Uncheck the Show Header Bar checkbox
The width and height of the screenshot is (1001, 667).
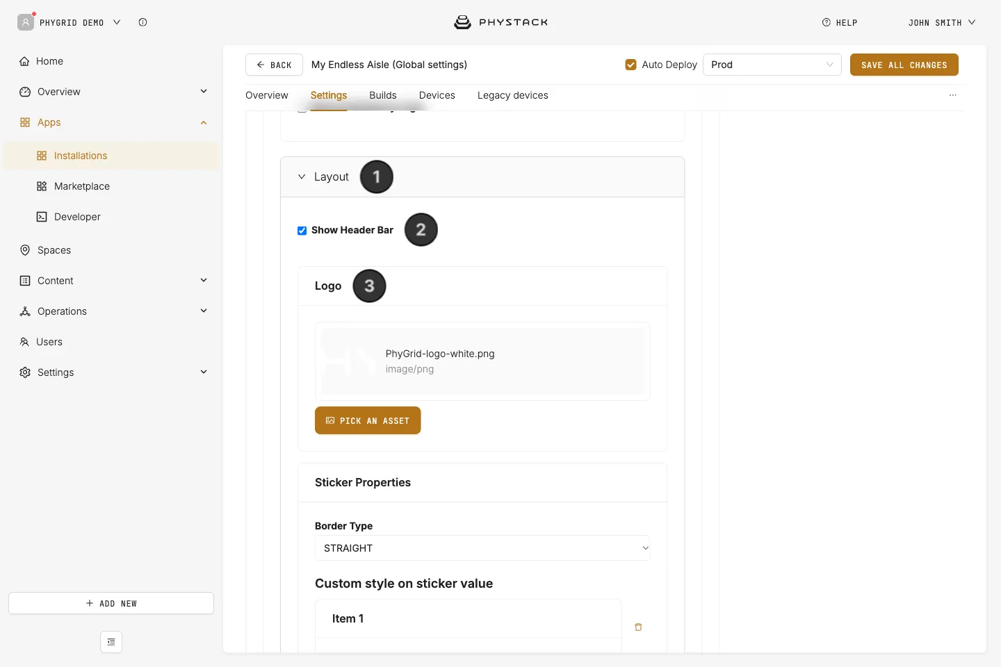point(302,231)
